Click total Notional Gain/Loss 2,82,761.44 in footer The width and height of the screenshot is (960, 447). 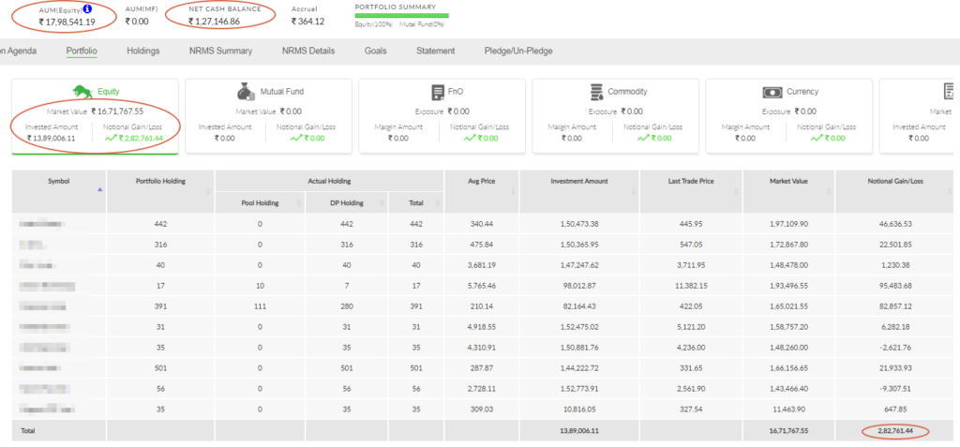pyautogui.click(x=893, y=431)
